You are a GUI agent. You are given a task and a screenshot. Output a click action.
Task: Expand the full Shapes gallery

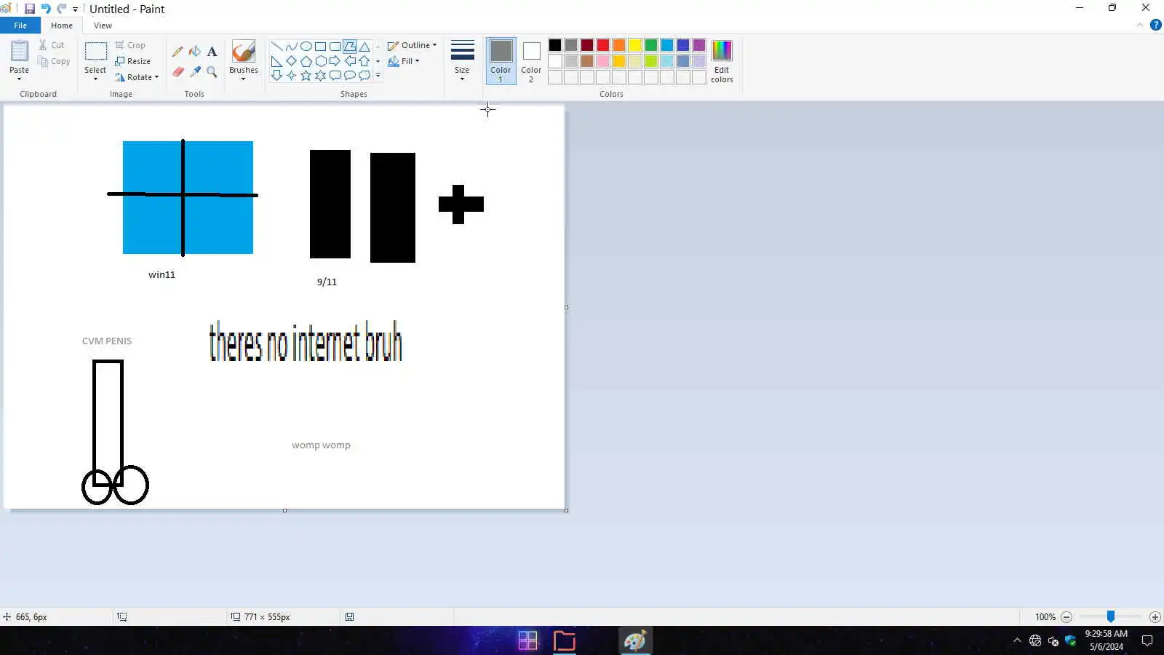[x=378, y=76]
